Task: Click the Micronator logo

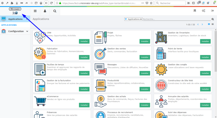Action: (x=15, y=11)
